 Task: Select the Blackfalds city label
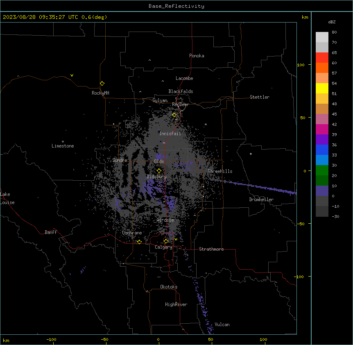click(x=181, y=91)
